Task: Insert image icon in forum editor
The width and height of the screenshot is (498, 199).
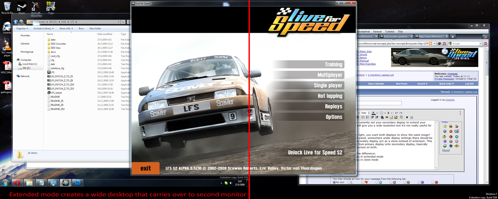Action: [396, 117]
